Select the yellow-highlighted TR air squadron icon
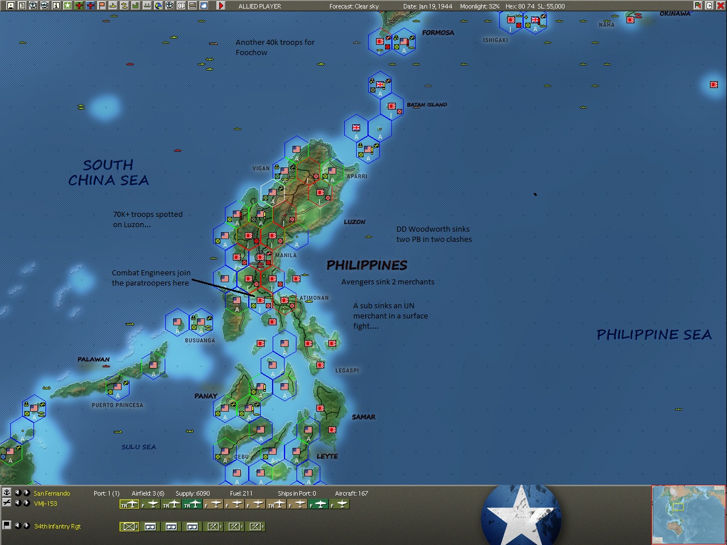727x545 pixels. (x=129, y=504)
